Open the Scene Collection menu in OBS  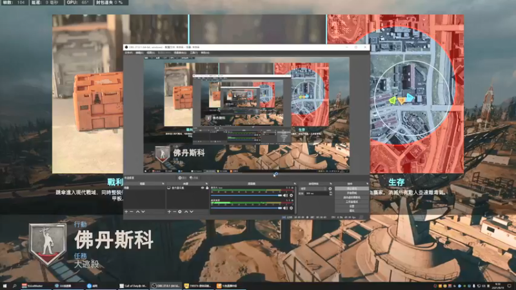tap(181, 53)
